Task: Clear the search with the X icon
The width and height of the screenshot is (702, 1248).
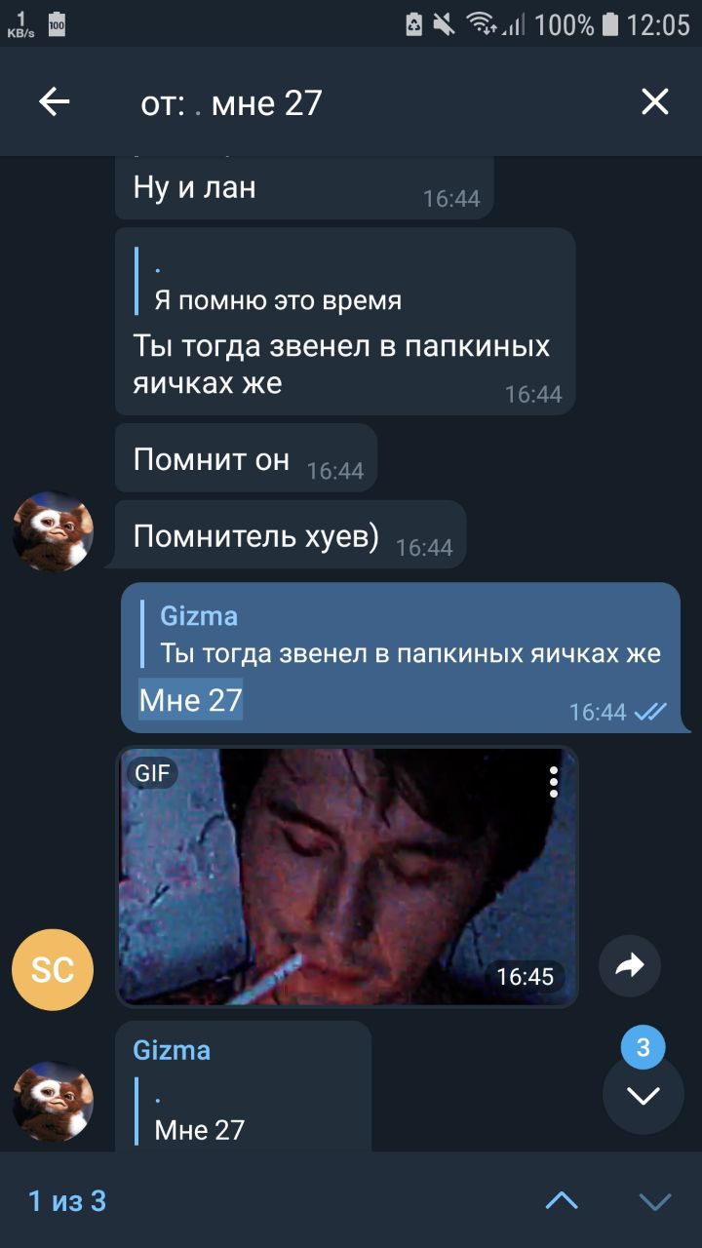Action: (x=654, y=101)
